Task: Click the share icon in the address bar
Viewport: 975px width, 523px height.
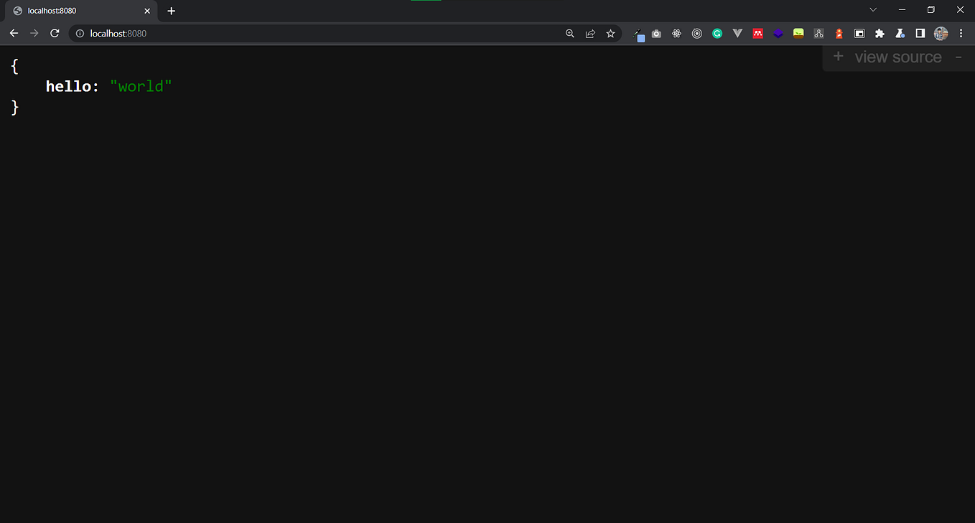Action: (x=590, y=33)
